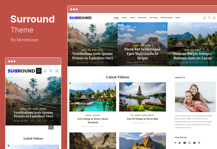217x149 pixels.
Task: Open hamburger menu in mobile preview header
Action: click(57, 71)
